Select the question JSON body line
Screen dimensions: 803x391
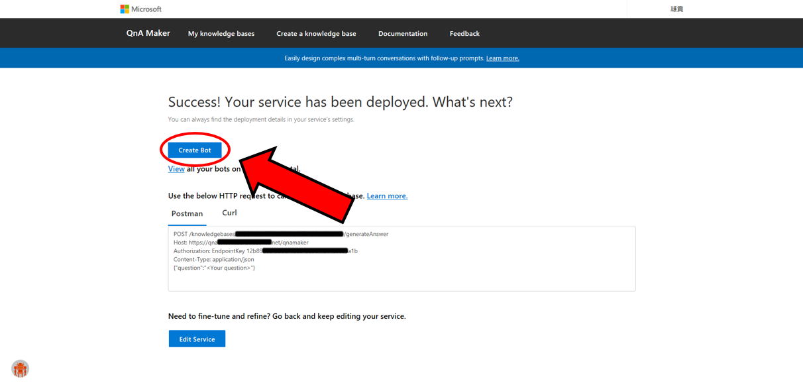214,268
